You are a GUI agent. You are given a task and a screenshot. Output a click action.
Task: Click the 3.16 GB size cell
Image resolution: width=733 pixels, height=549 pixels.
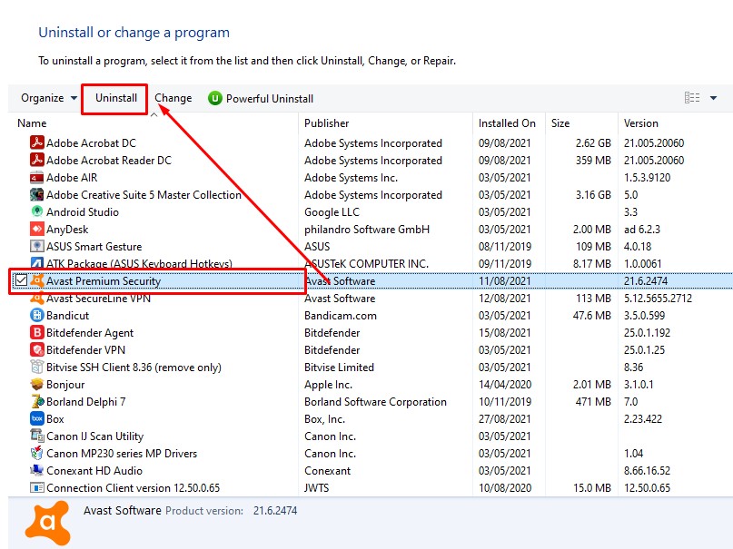593,195
